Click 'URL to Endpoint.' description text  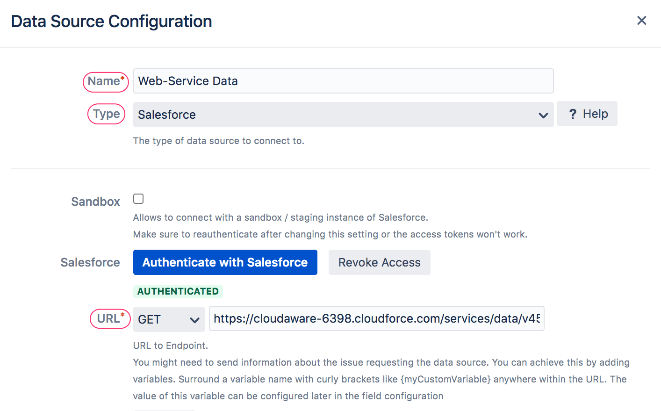coord(170,346)
